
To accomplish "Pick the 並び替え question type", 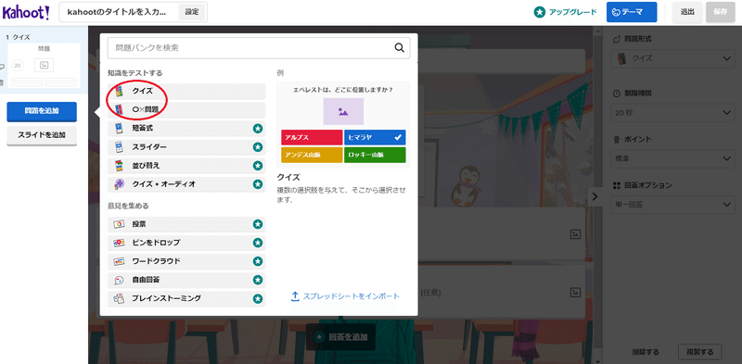I will click(x=186, y=166).
